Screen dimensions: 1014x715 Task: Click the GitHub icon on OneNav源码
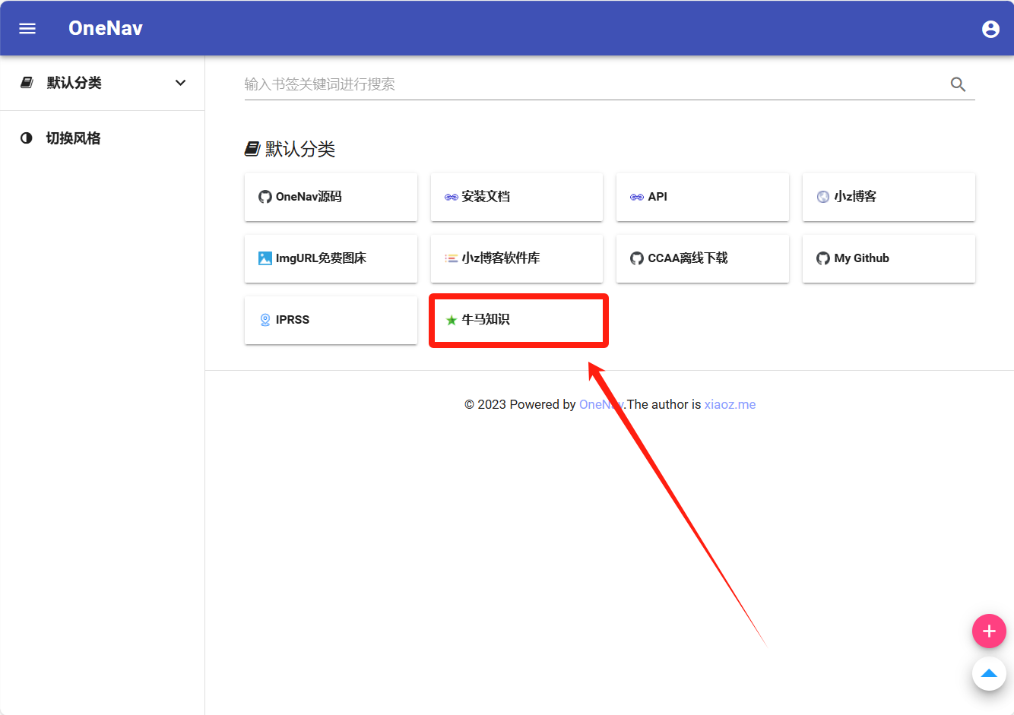(x=265, y=197)
